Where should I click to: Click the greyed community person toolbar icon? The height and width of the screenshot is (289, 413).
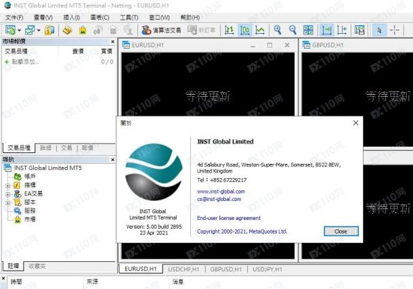pyautogui.click(x=129, y=30)
